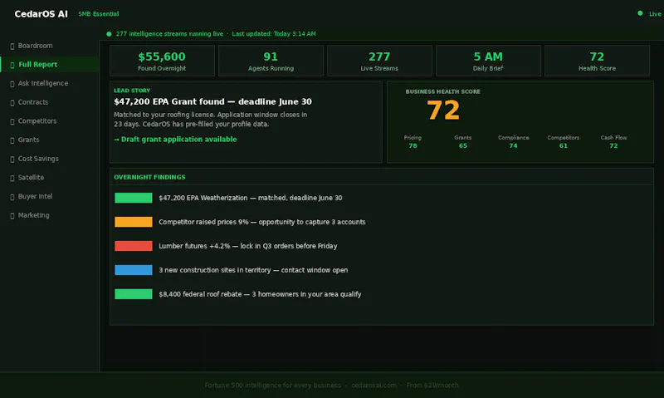
Task: Click the Contracts icon glyph
Action: (x=12, y=102)
